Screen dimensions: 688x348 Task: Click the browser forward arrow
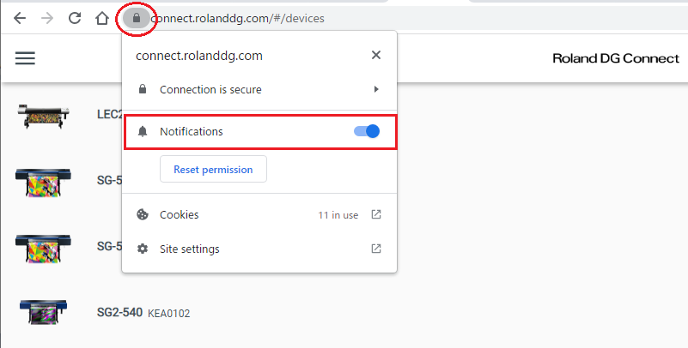point(47,18)
